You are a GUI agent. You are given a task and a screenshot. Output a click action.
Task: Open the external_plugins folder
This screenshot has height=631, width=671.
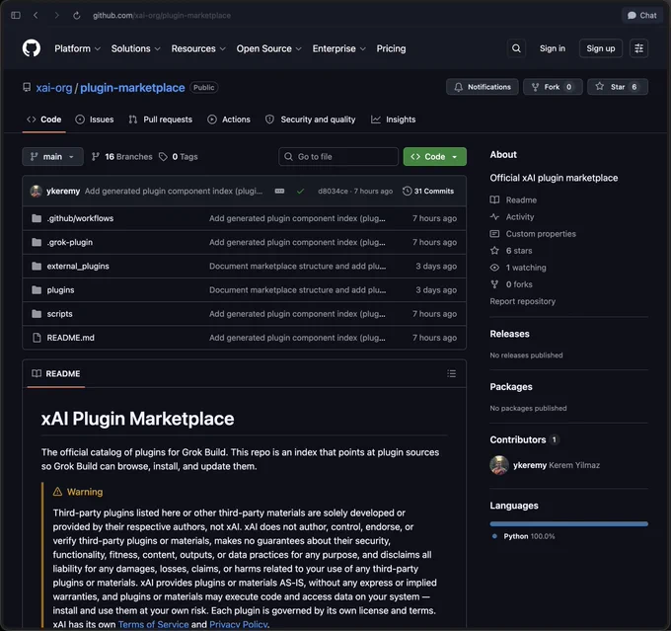pos(78,267)
